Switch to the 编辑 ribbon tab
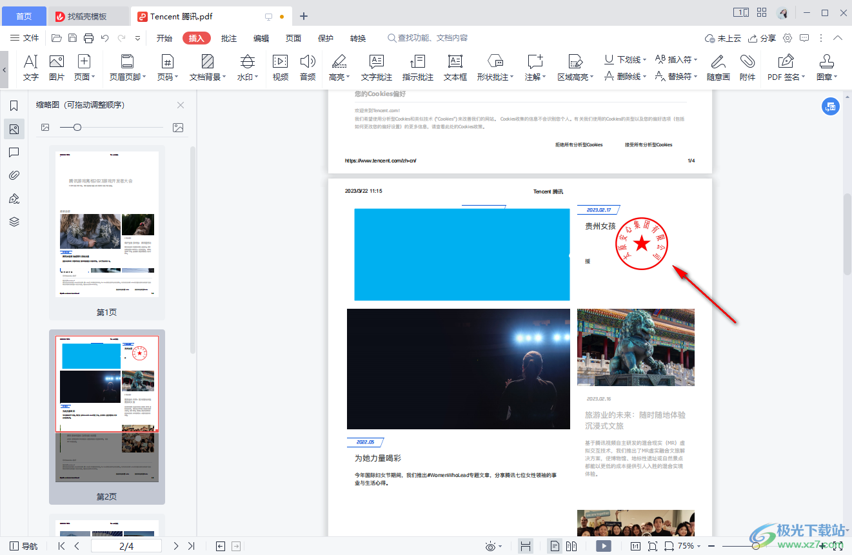This screenshot has width=852, height=555. point(261,38)
